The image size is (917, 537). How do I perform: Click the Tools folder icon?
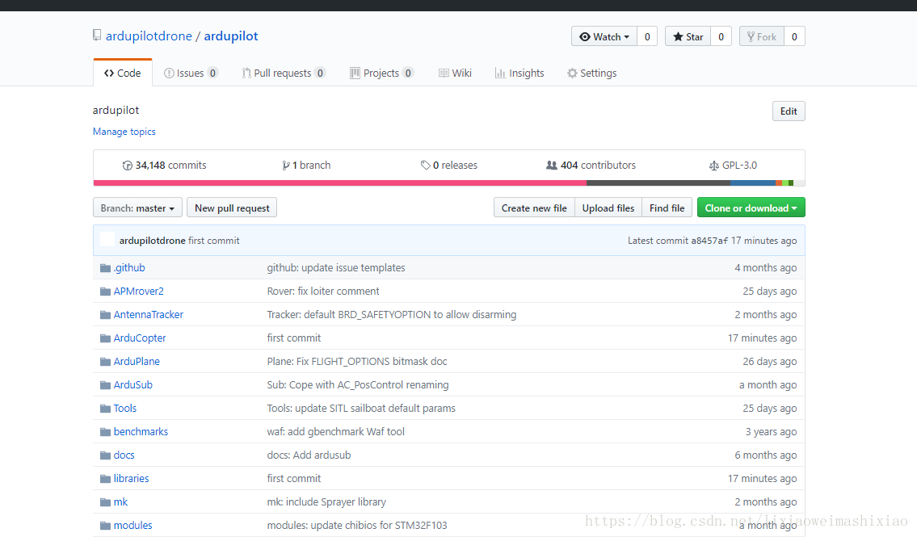[105, 408]
